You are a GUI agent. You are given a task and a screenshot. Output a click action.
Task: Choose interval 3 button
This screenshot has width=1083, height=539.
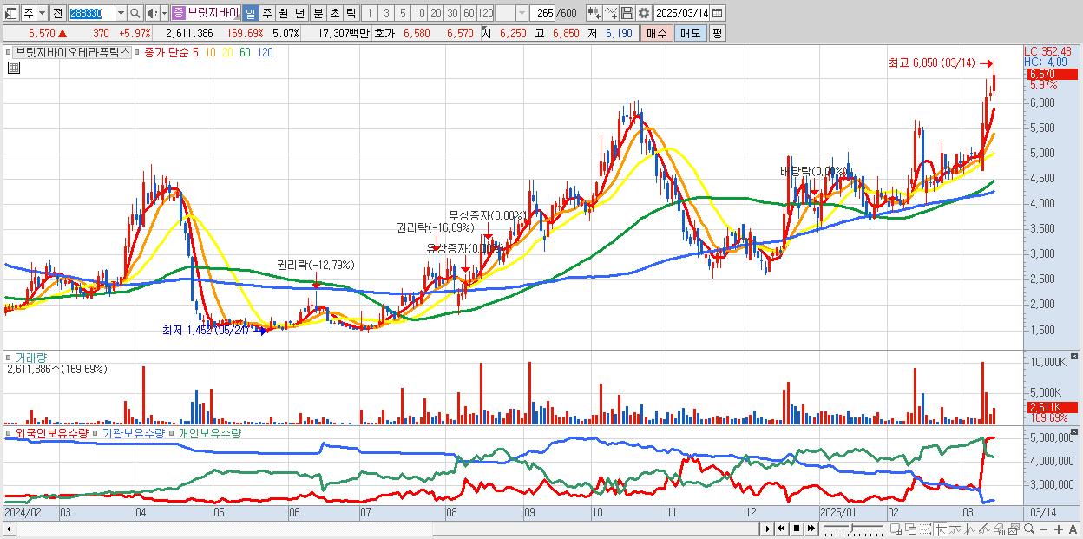point(386,14)
